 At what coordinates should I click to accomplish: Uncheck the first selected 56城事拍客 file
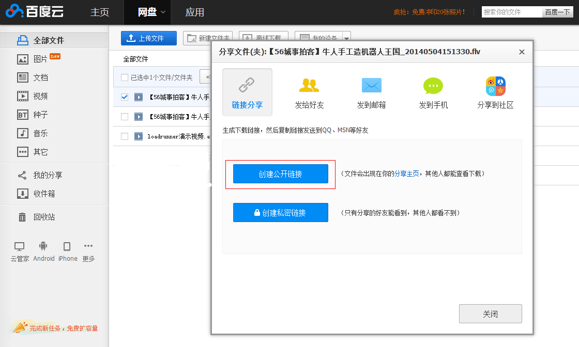click(x=125, y=97)
